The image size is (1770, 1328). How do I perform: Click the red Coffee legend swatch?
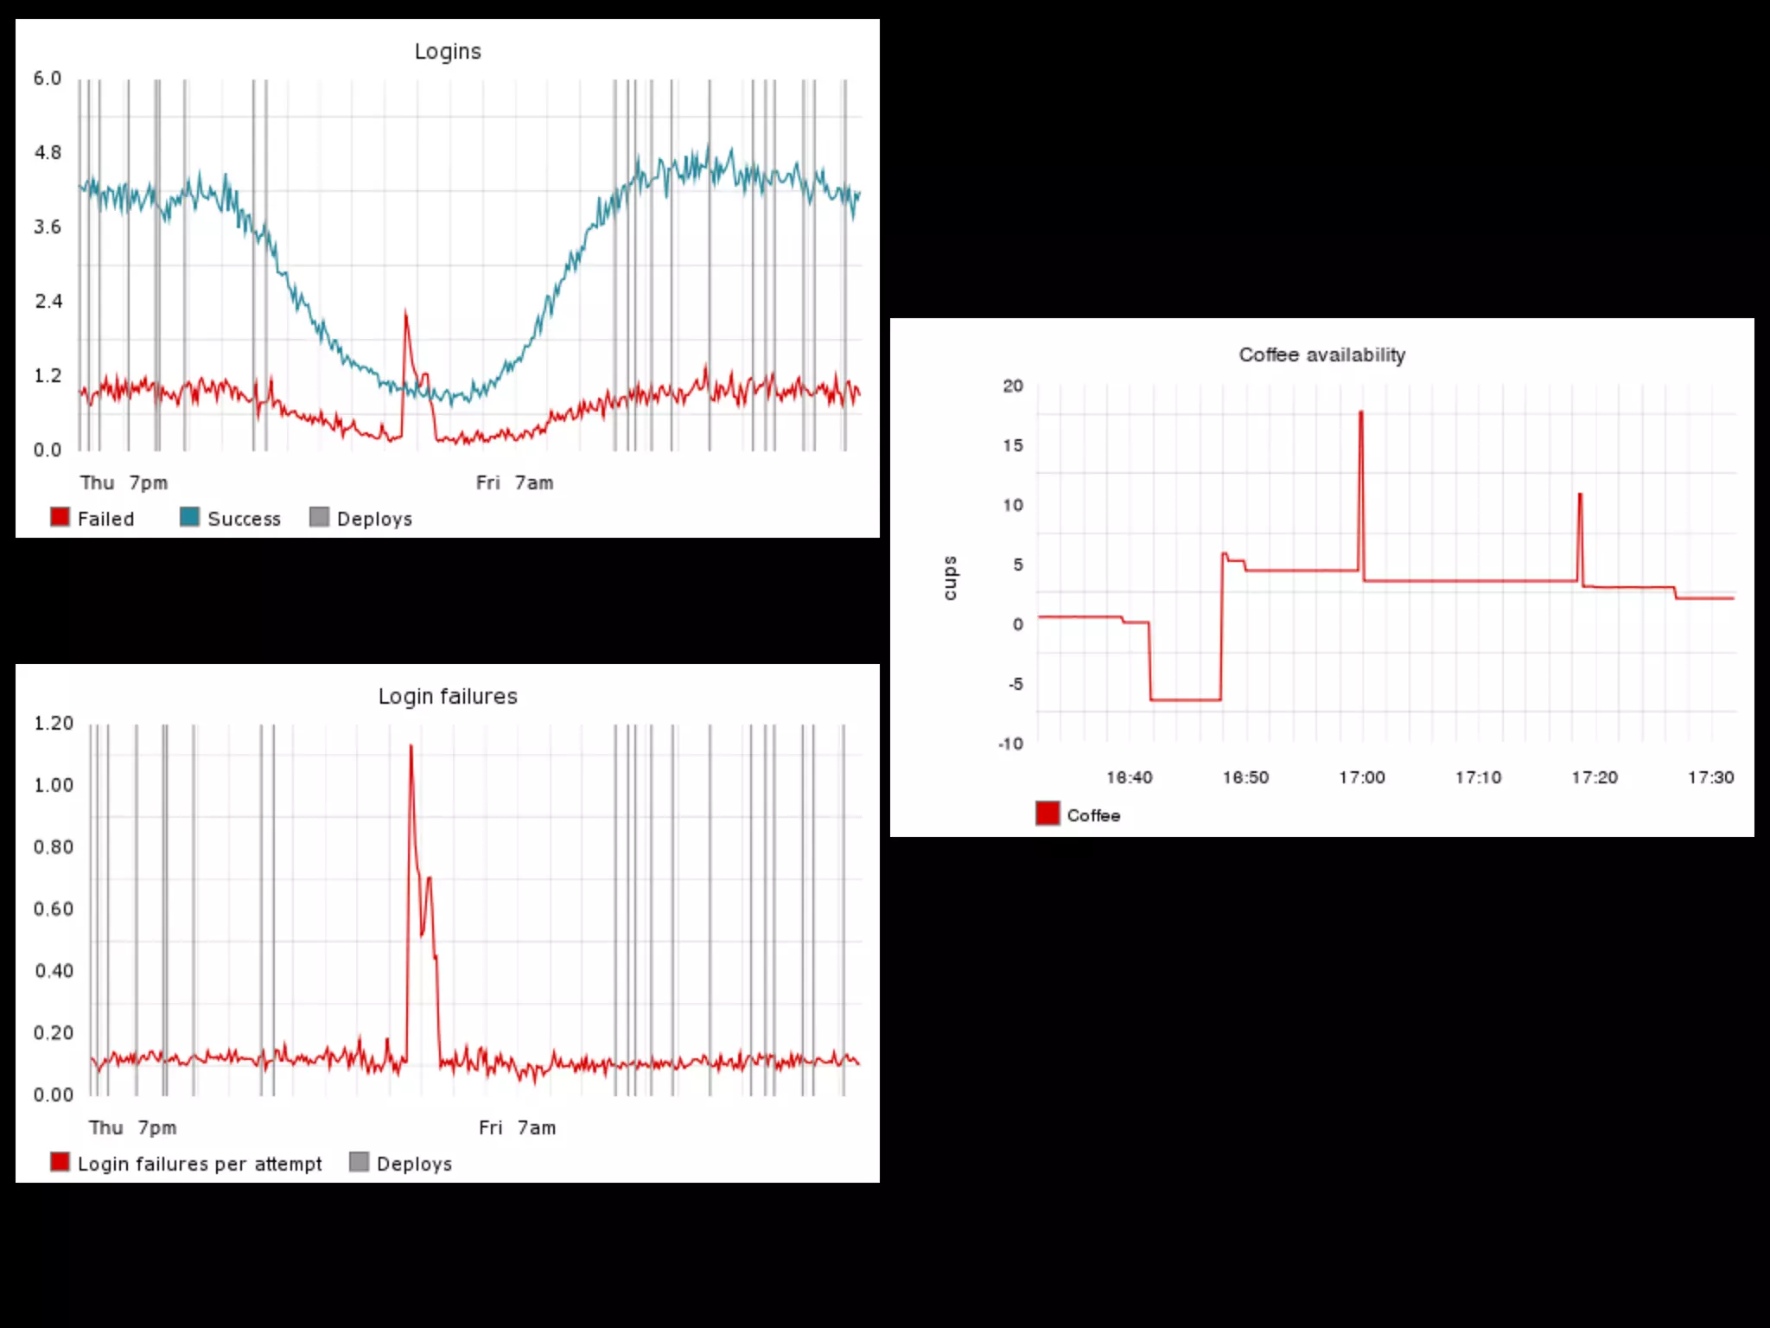(x=1047, y=814)
